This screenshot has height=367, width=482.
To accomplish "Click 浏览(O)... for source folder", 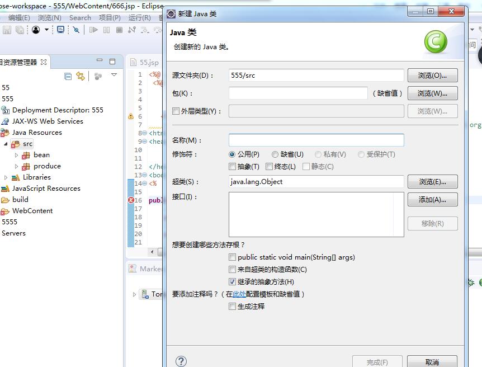I will point(432,76).
